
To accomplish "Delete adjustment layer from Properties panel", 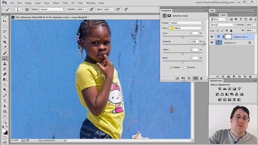I will click(201, 79).
